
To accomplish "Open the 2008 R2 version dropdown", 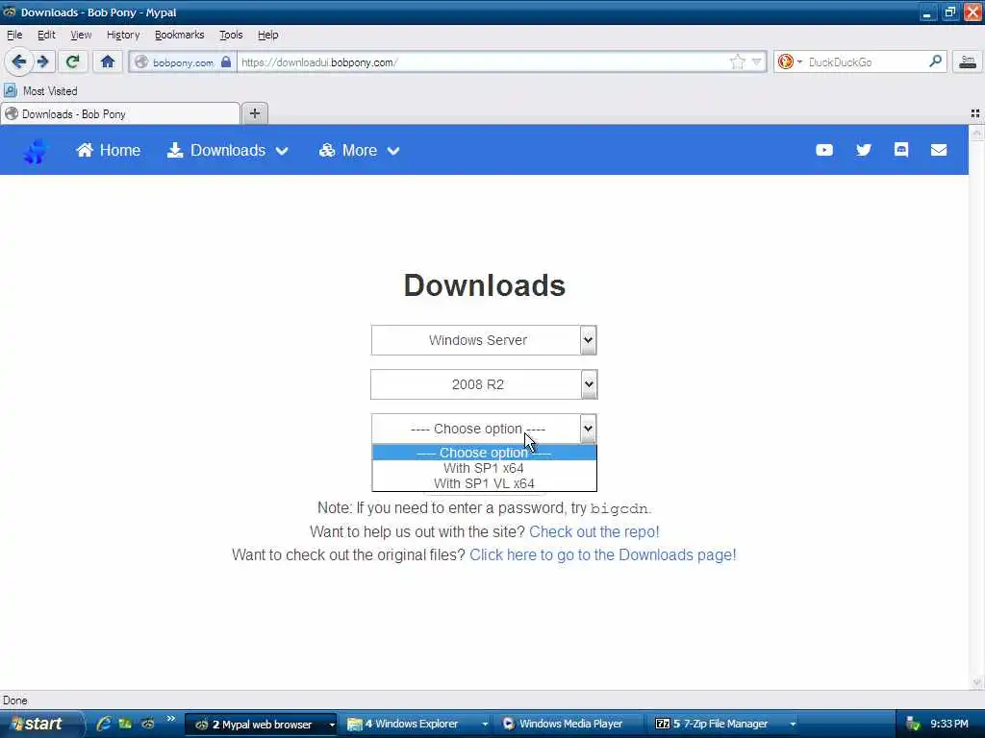I will coord(484,384).
